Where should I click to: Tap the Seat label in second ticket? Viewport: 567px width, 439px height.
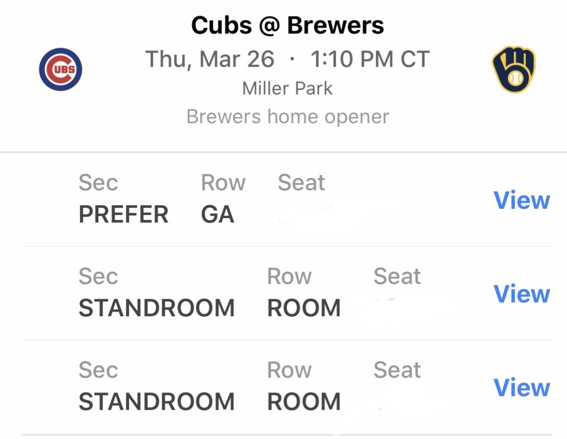tap(397, 276)
